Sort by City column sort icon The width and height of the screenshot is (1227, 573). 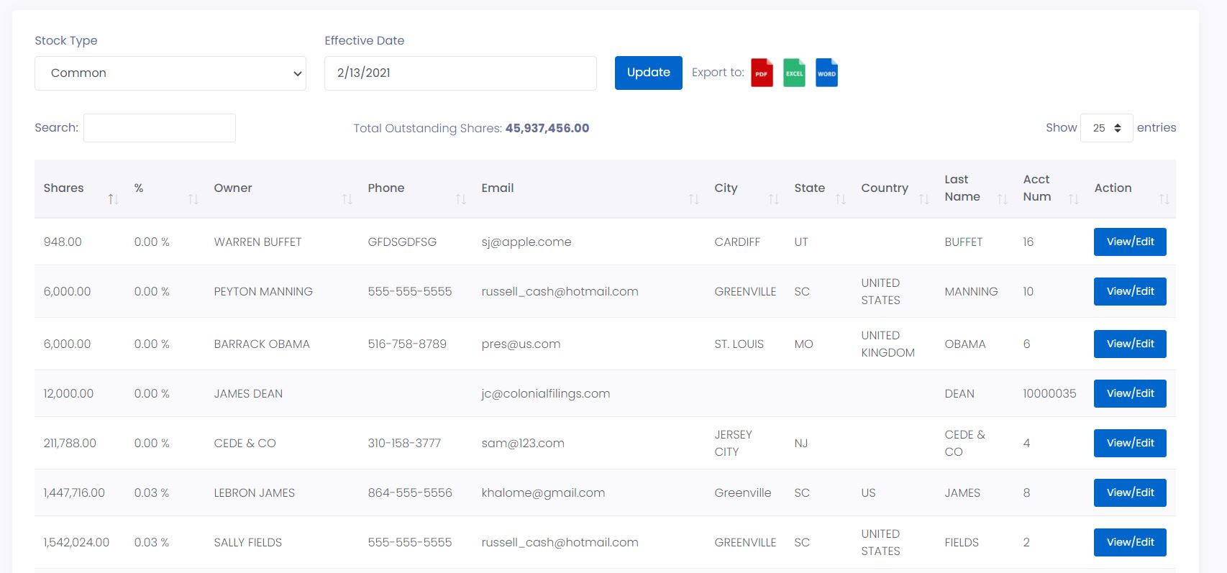[773, 198]
